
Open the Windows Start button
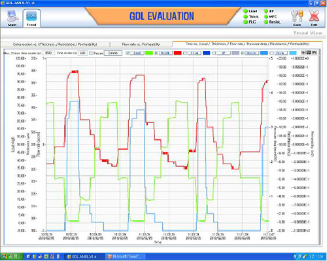tap(12, 256)
